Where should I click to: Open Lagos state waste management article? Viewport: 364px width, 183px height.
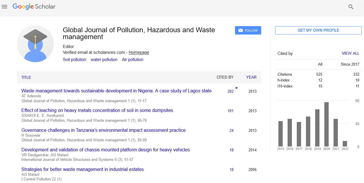[116, 91]
